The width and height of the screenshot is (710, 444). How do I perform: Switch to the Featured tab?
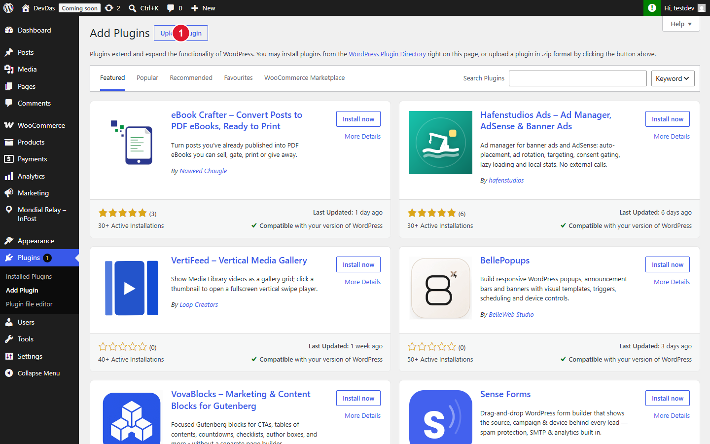(x=112, y=78)
